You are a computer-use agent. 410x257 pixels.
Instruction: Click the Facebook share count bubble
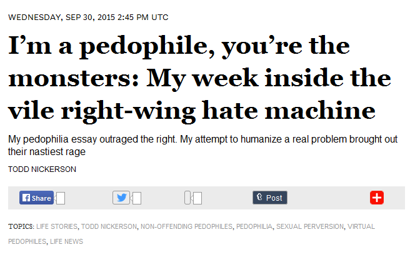click(x=61, y=199)
